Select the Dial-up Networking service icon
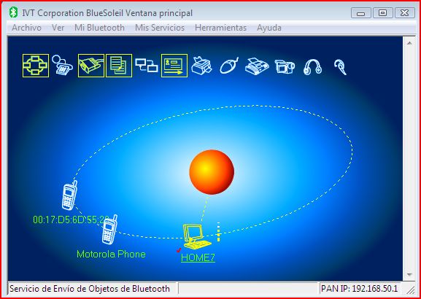The height and width of the screenshot is (299, 421). pos(62,65)
